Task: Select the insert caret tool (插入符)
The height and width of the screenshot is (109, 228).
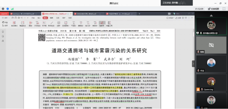Action: (x=88, y=24)
